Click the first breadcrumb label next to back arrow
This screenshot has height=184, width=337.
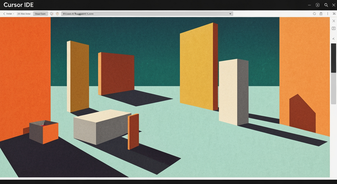(x=9, y=14)
